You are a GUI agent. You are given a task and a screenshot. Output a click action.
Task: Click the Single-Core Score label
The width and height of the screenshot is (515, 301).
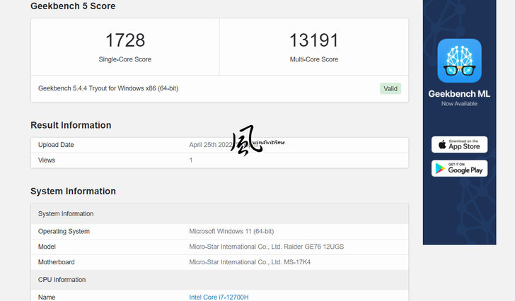tap(125, 59)
